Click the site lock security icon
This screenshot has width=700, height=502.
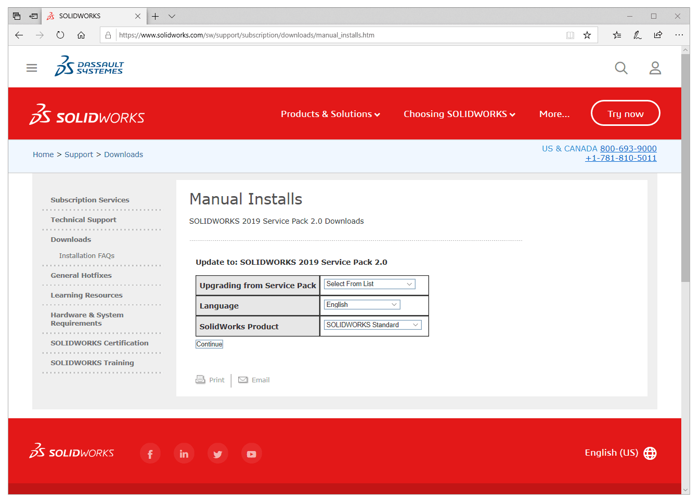108,35
